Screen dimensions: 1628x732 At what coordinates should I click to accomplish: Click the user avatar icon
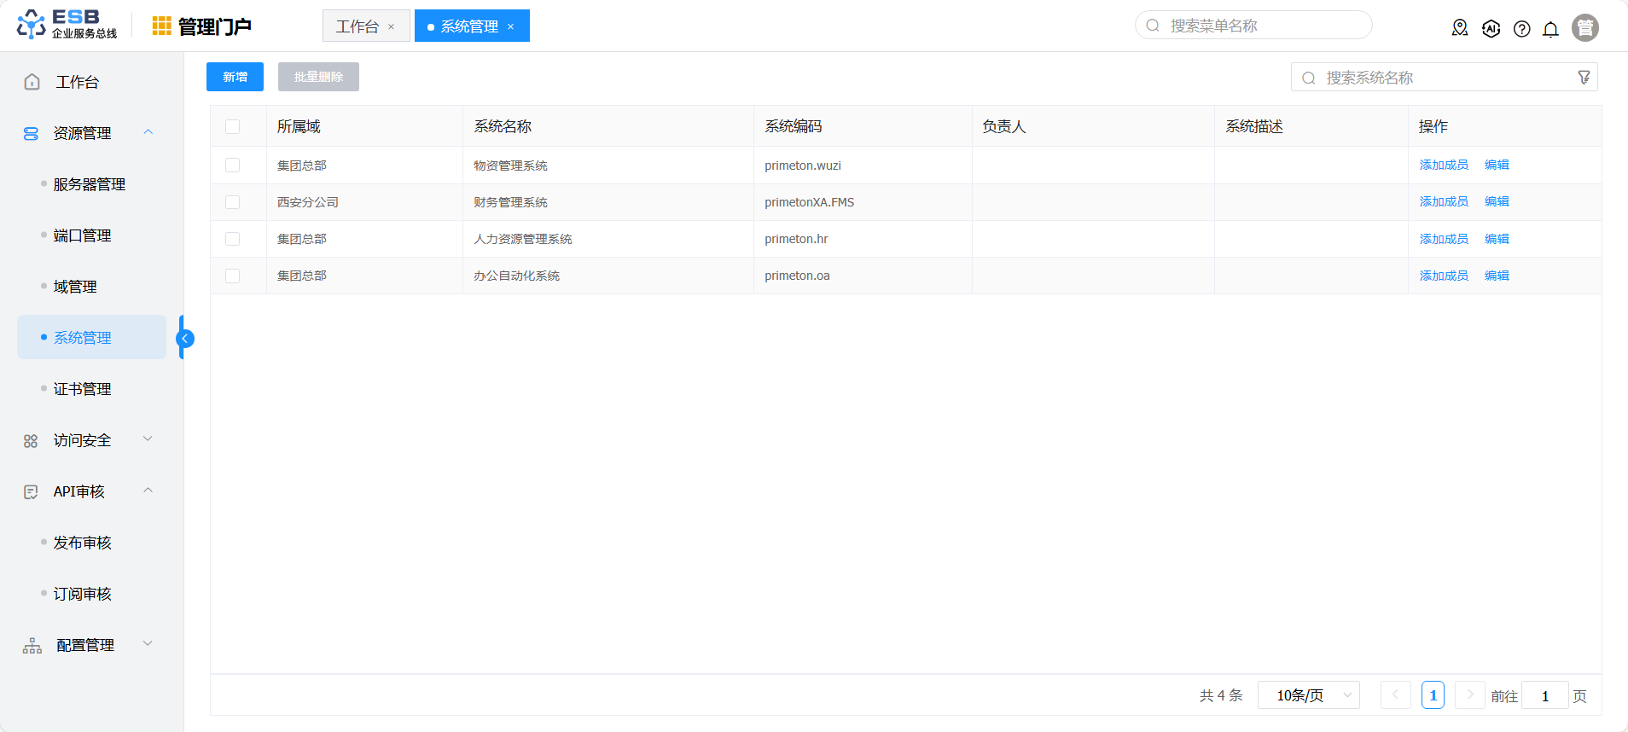[x=1584, y=28]
